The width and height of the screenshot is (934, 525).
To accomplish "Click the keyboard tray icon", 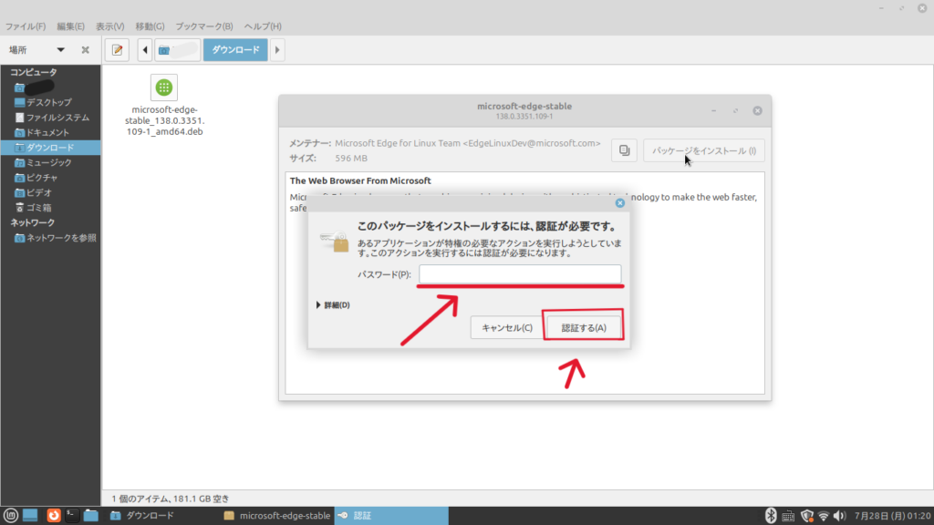I will tap(788, 516).
